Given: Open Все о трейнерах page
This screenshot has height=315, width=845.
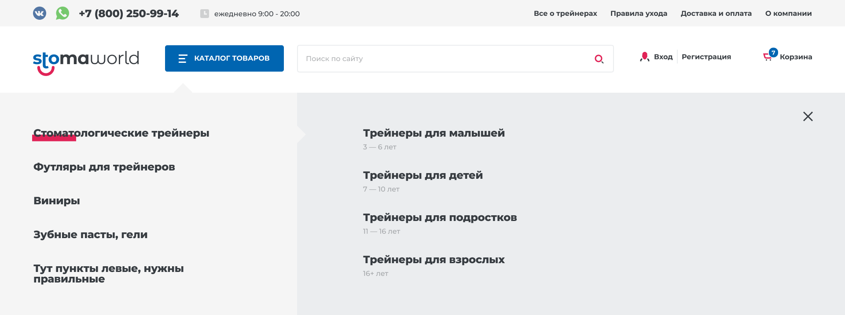Looking at the screenshot, I should tap(566, 14).
